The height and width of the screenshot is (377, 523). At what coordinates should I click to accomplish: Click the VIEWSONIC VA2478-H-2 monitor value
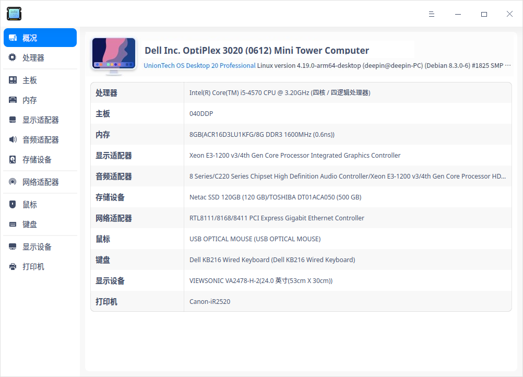[261, 281]
